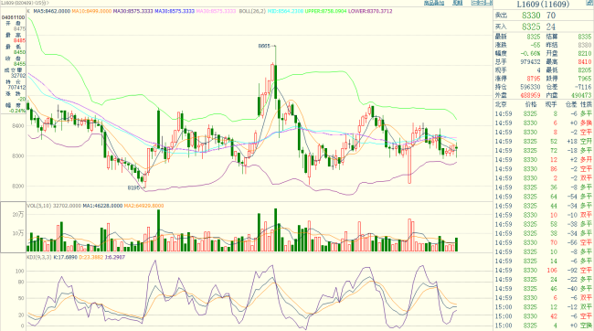This screenshot has height=331, width=594.
Task: Select the last 15:00 trade row 空换
Action: 543,326
